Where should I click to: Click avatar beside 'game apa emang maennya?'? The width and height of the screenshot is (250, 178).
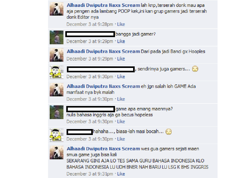click(57, 112)
